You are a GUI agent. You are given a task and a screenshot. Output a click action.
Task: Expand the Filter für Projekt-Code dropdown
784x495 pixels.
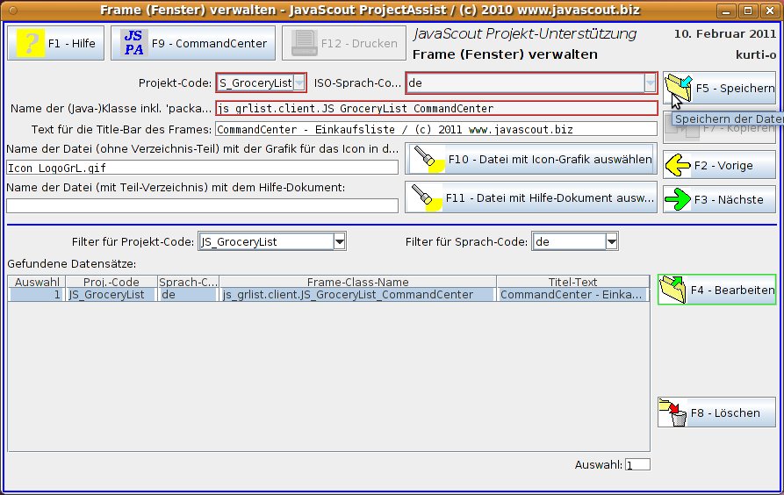(x=340, y=241)
